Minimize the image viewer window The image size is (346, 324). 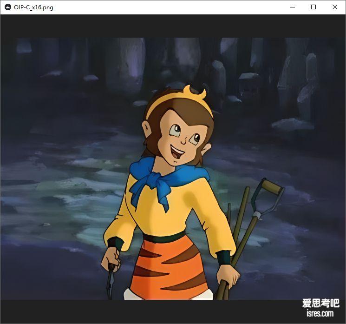[293, 7]
